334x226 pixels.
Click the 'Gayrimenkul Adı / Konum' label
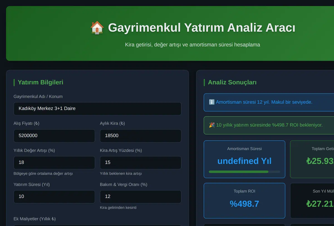[x=38, y=97]
